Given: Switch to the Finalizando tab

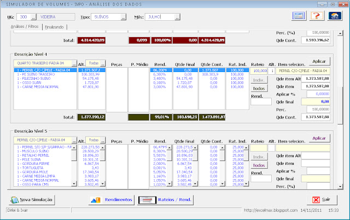Looking at the screenshot, I should (x=54, y=27).
